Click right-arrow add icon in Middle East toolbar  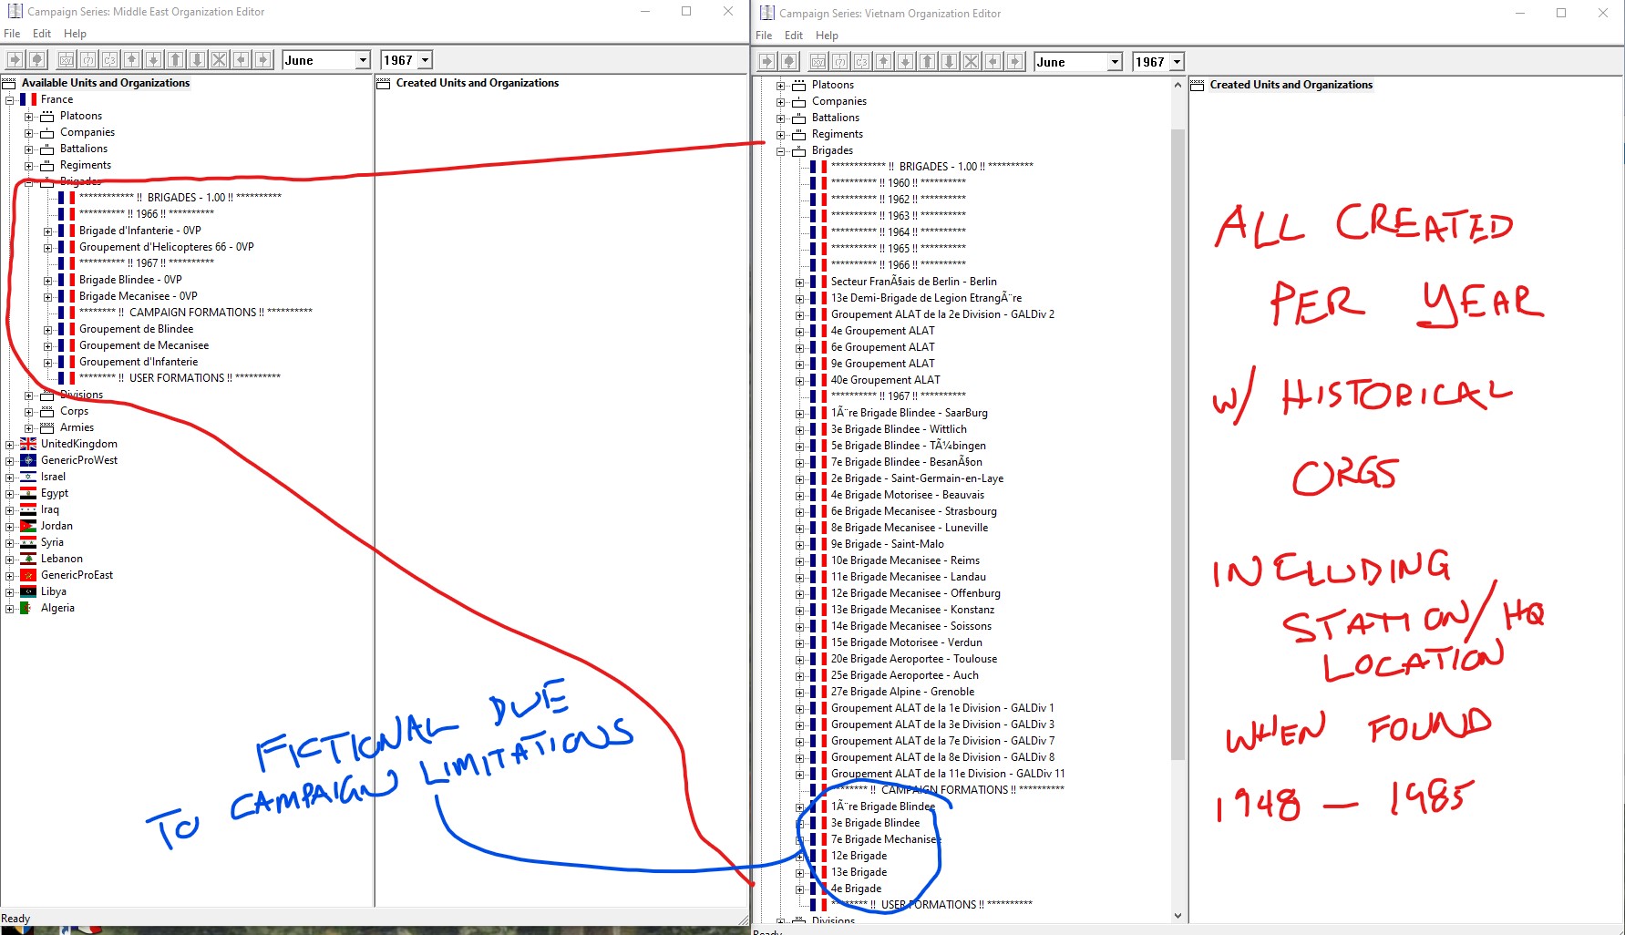[15, 60]
